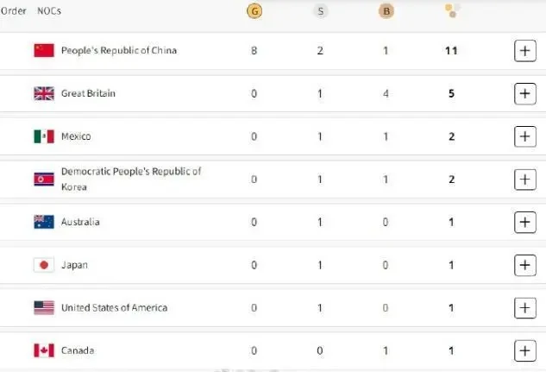Screen dimensions: 546x372
Task: Expand the Mexico row with plus button
Action: click(x=525, y=136)
